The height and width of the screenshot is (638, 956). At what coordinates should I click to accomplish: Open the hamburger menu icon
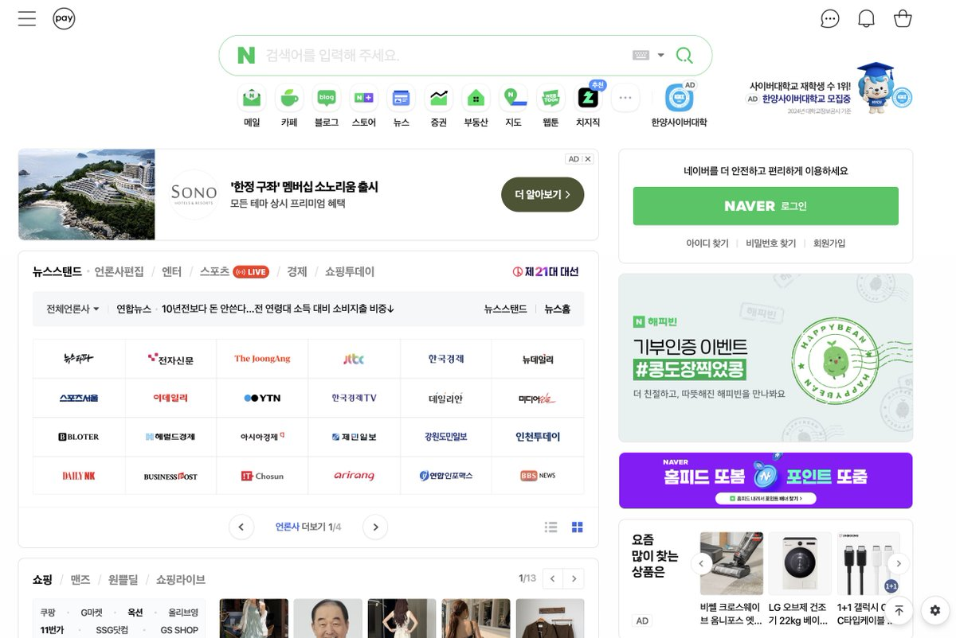click(x=27, y=18)
